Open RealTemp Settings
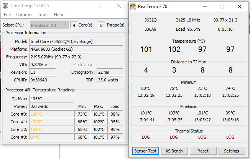 (x=232, y=151)
